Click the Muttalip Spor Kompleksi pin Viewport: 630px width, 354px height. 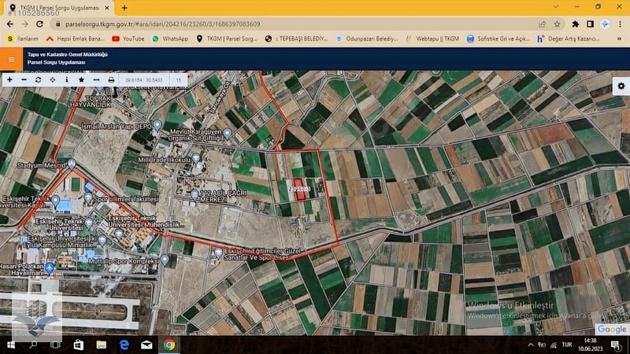165,260
